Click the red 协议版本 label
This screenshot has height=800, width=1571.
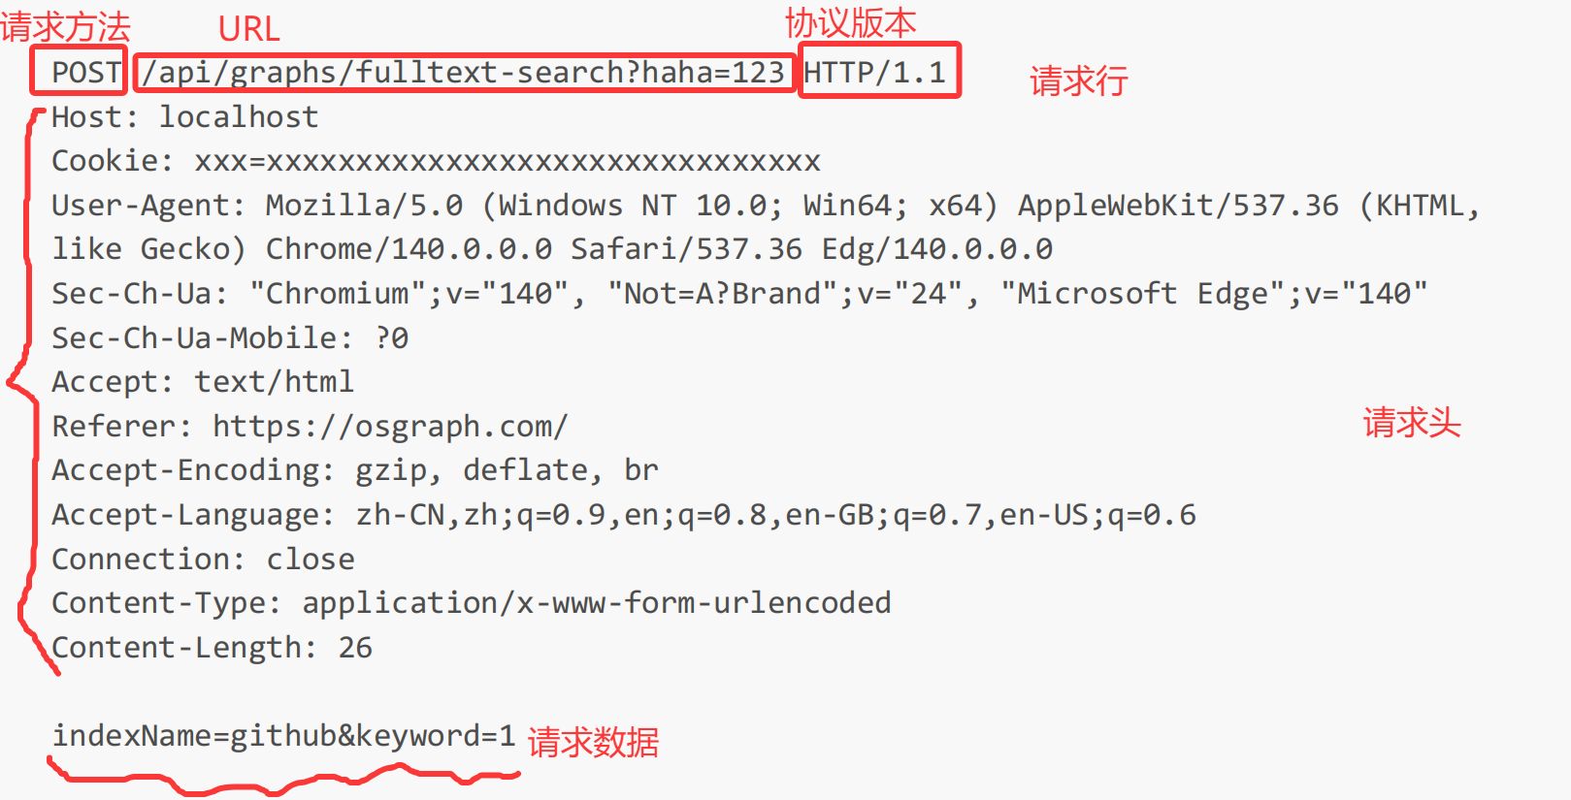coord(850,23)
